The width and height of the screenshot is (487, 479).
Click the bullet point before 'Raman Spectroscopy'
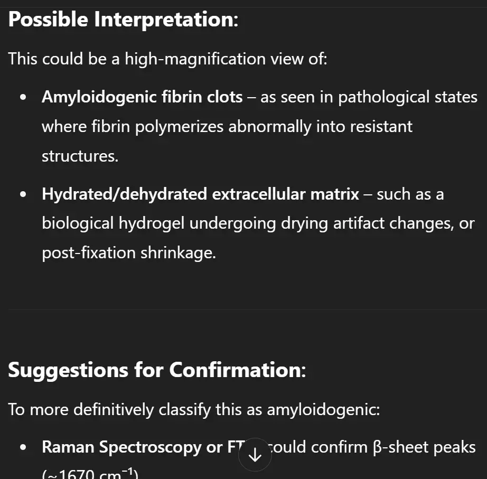coord(23,447)
